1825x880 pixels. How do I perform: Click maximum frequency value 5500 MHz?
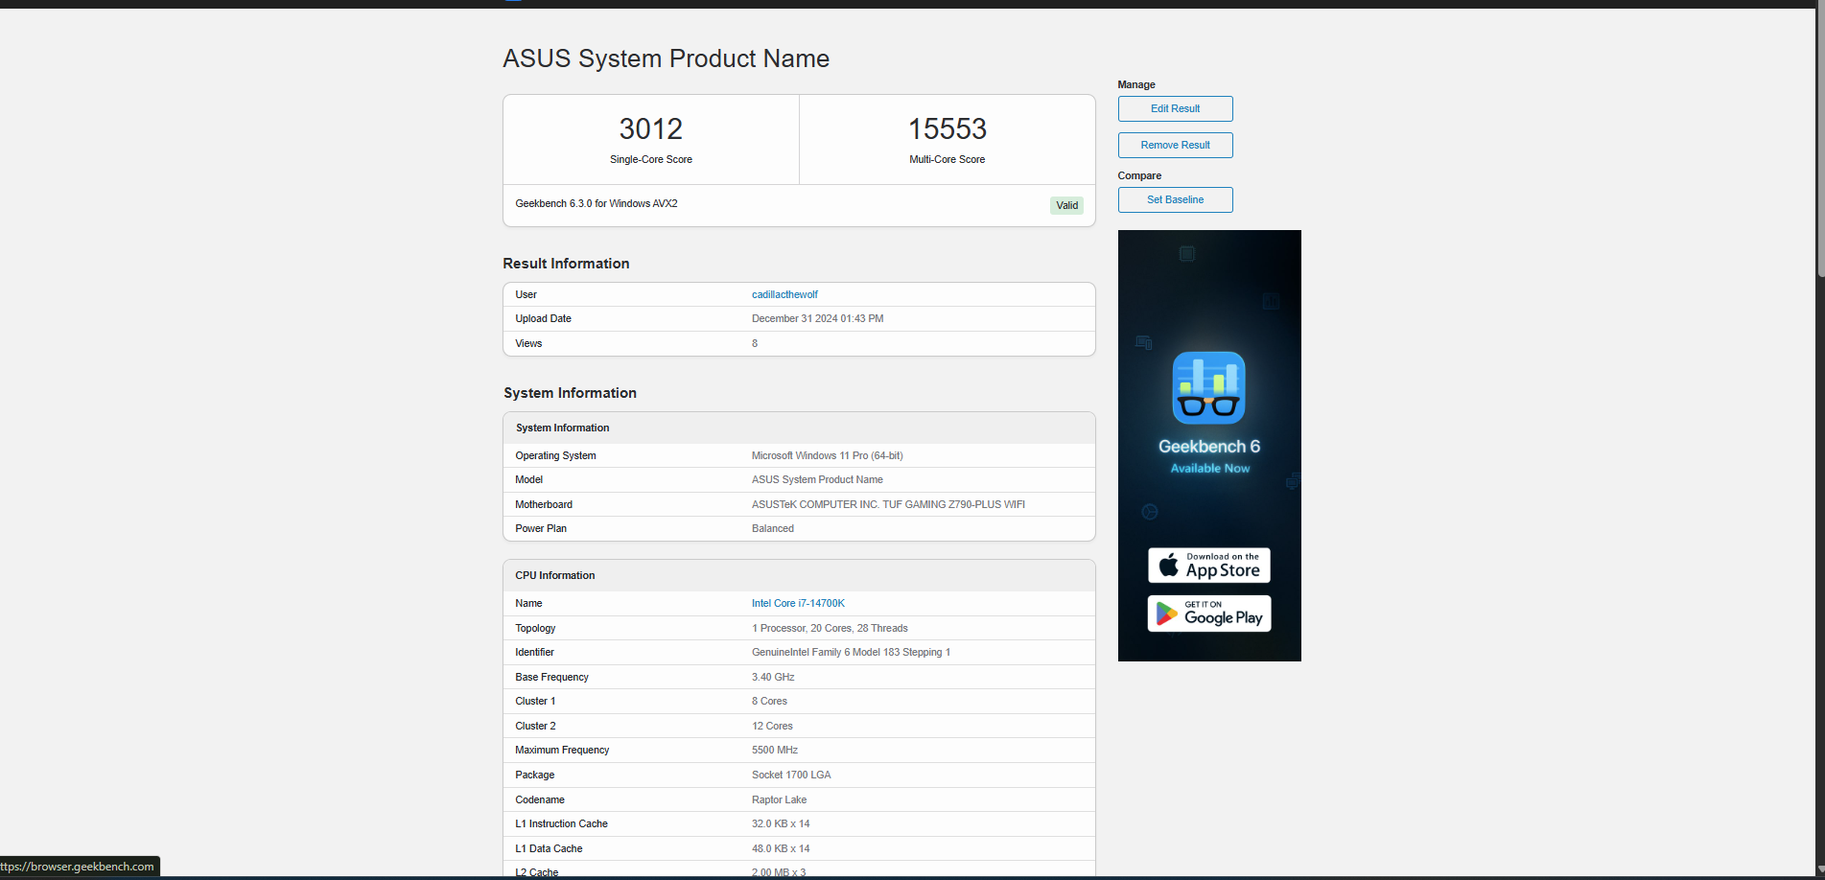pyautogui.click(x=775, y=750)
